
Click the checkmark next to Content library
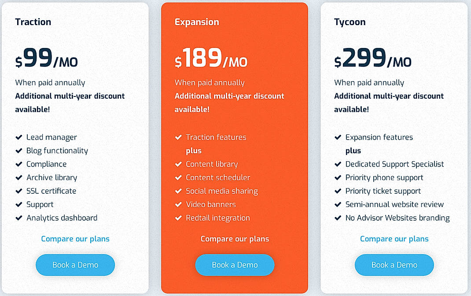click(x=179, y=164)
